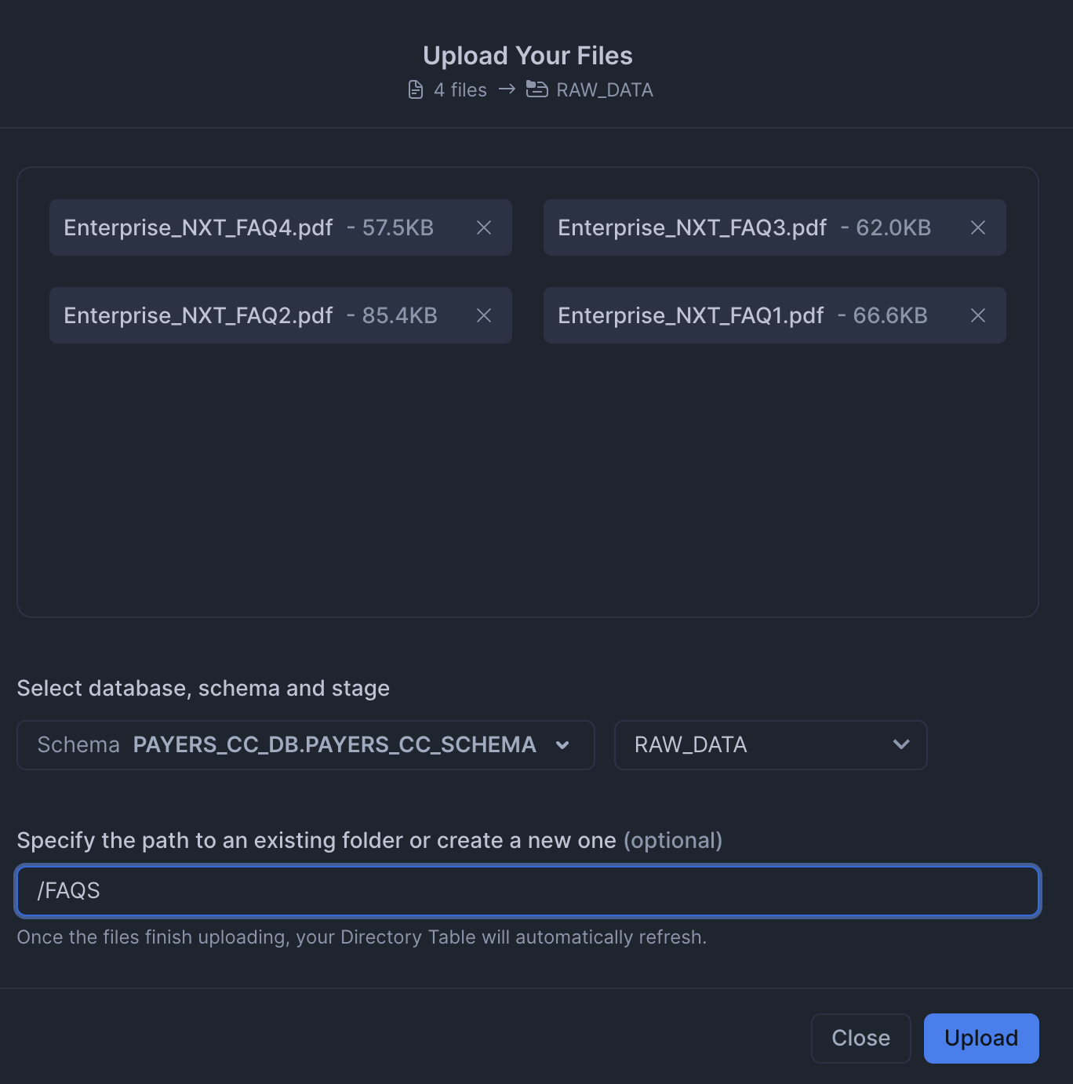Viewport: 1073px width, 1084px height.
Task: Open the RAW_DATA stage dropdown
Action: pos(770,745)
